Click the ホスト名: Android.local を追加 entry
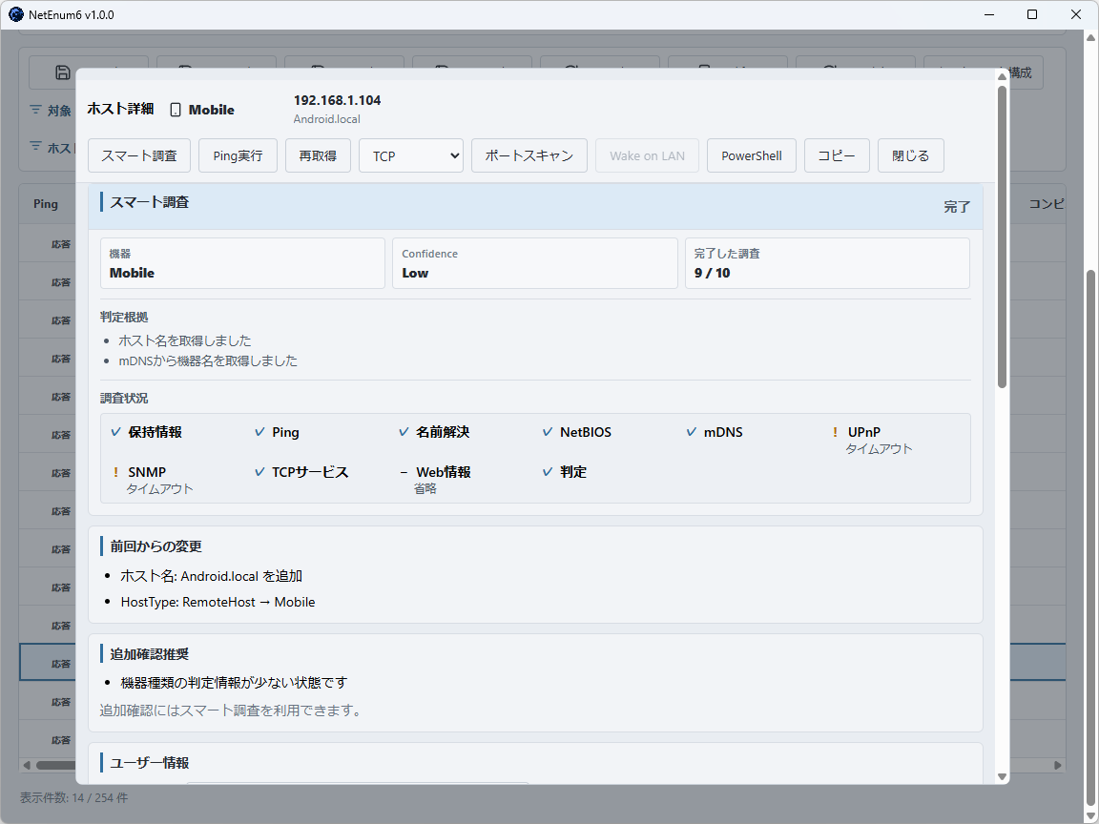The height and width of the screenshot is (824, 1099). tap(211, 576)
